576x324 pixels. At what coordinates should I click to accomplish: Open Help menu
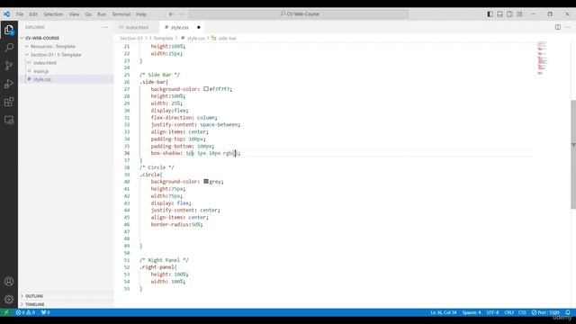[x=141, y=14]
